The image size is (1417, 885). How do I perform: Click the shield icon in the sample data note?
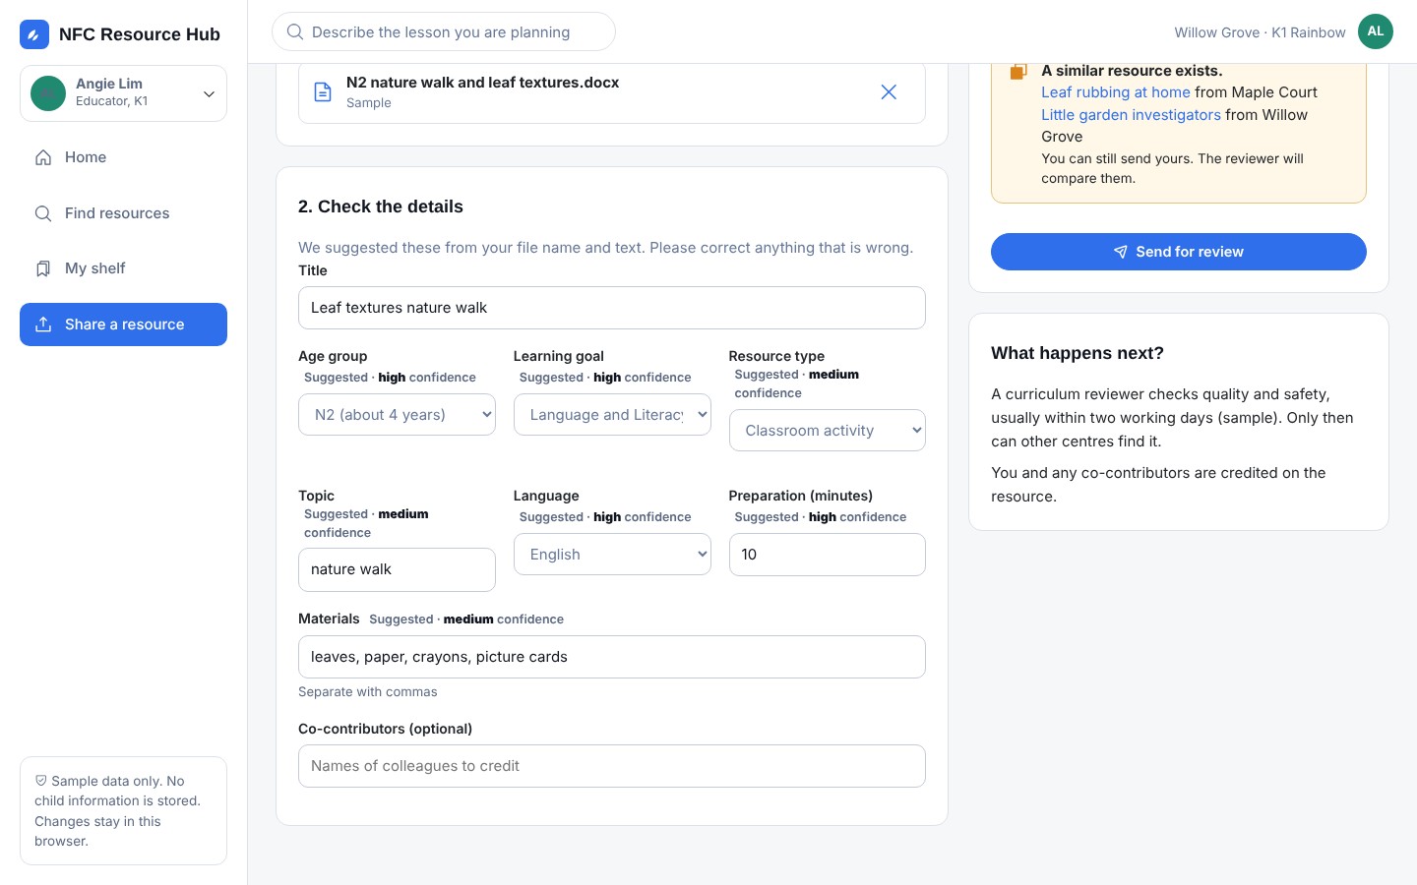tap(41, 781)
